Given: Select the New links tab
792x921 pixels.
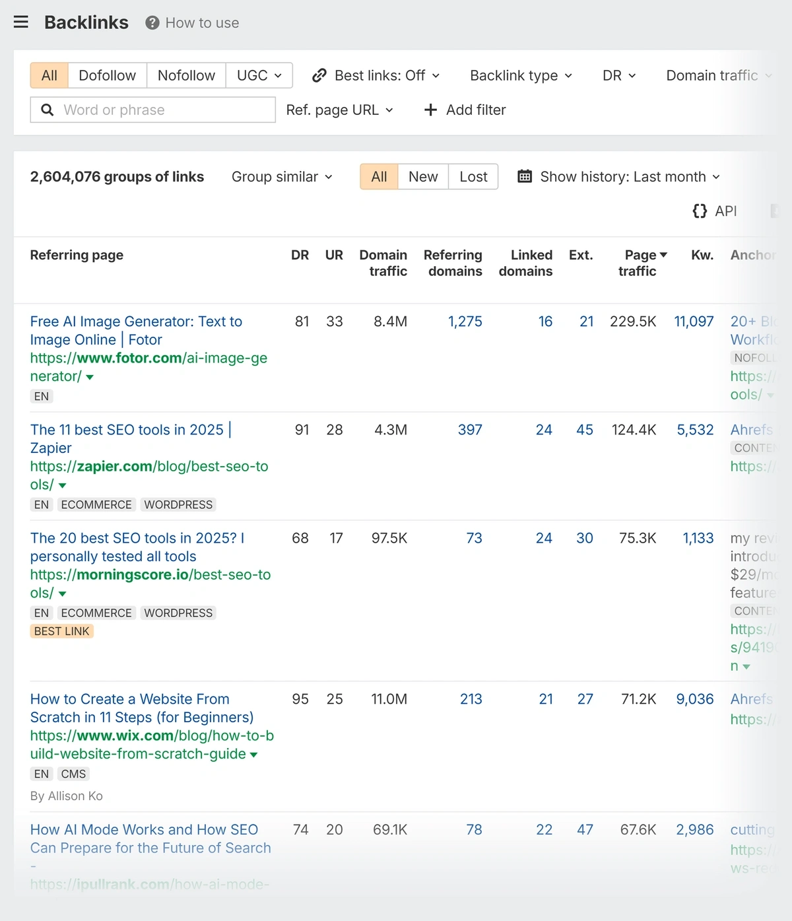Looking at the screenshot, I should click(423, 176).
